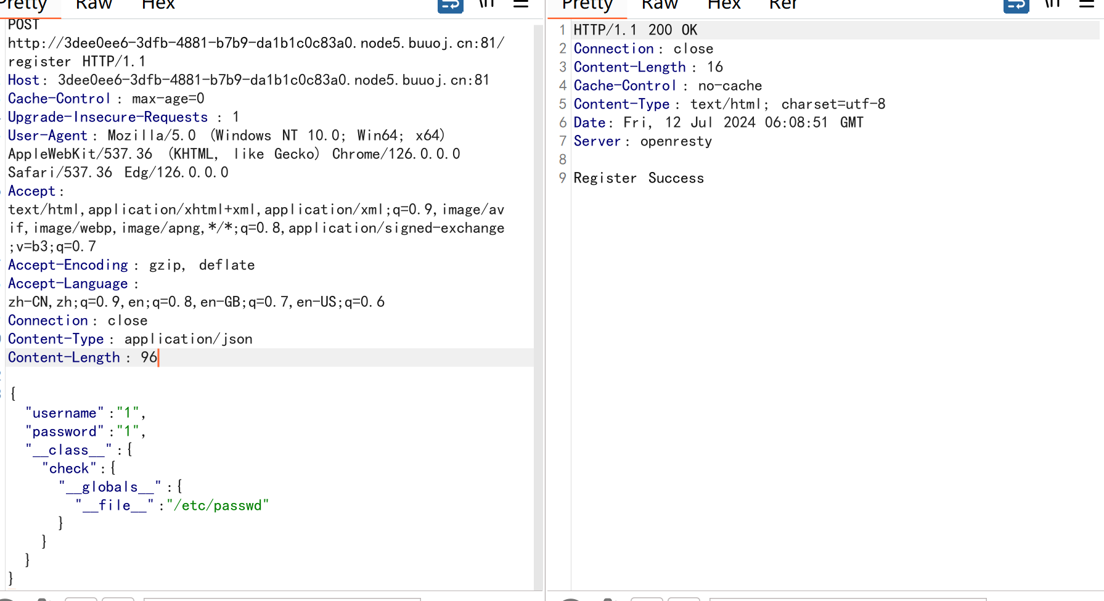Click the "__file__" JSON key

115,505
